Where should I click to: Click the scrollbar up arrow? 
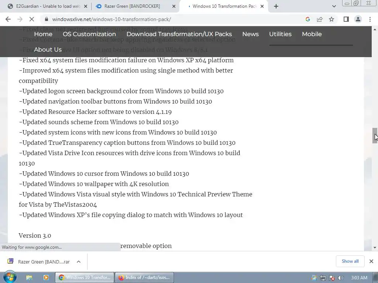(x=375, y=29)
